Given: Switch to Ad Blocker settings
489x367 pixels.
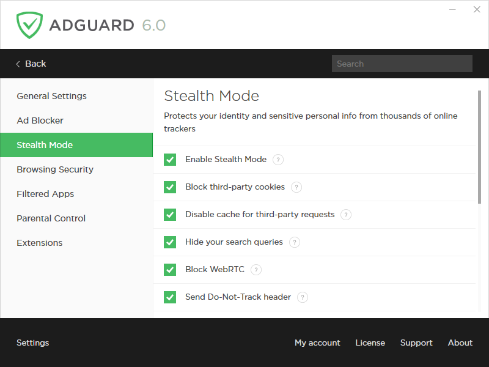Looking at the screenshot, I should point(40,120).
